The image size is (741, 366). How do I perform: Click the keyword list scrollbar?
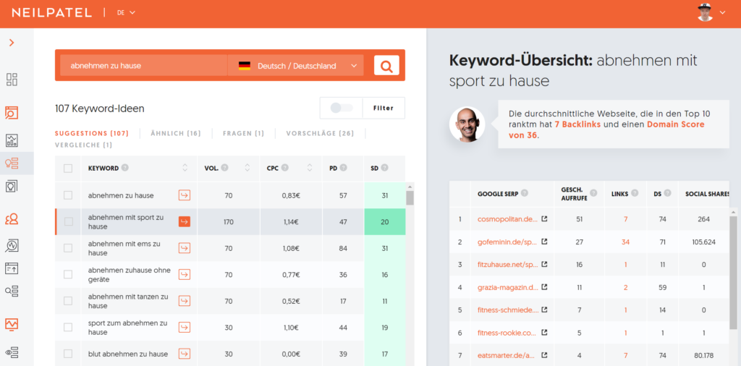[410, 198]
